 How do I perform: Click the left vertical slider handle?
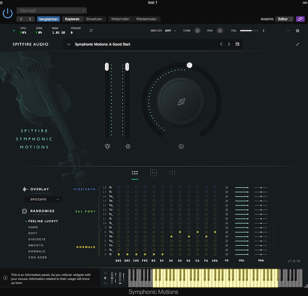point(107,67)
